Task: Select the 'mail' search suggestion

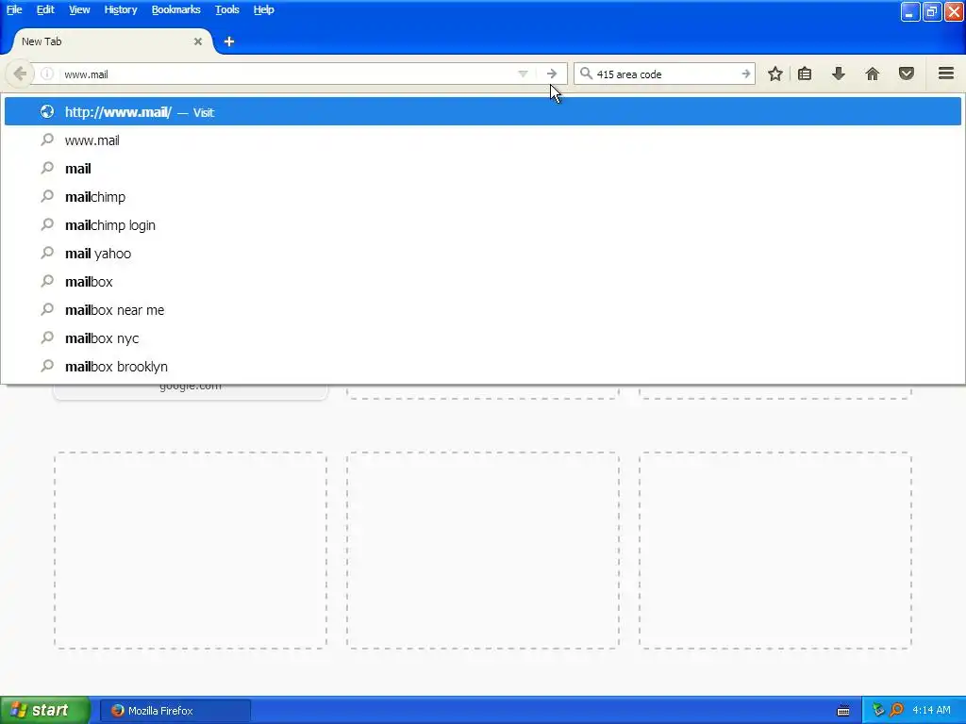Action: (x=482, y=169)
